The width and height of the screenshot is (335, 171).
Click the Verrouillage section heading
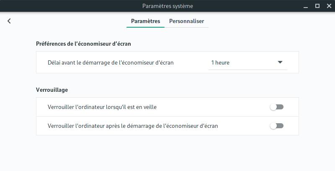point(52,90)
